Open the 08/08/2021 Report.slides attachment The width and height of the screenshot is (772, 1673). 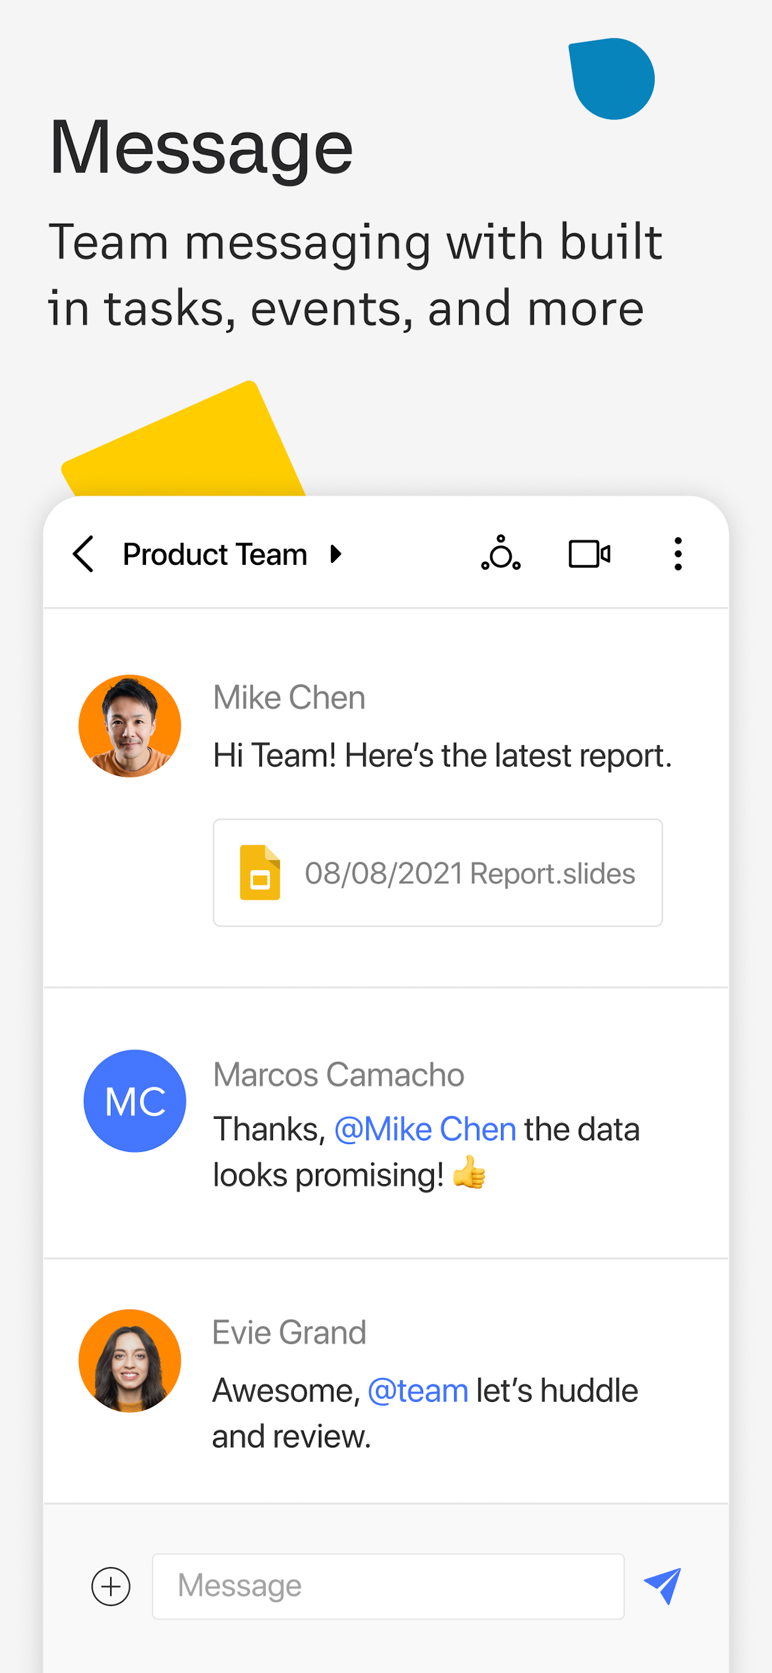(x=438, y=873)
